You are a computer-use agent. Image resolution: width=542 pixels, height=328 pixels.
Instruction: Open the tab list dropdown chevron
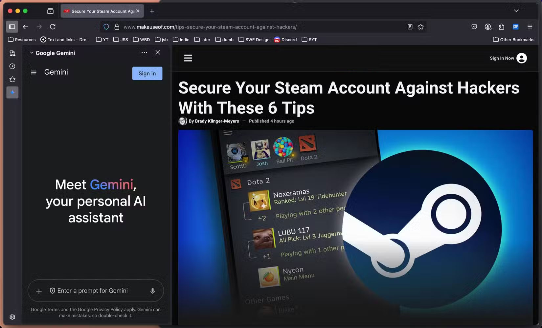pyautogui.click(x=516, y=11)
